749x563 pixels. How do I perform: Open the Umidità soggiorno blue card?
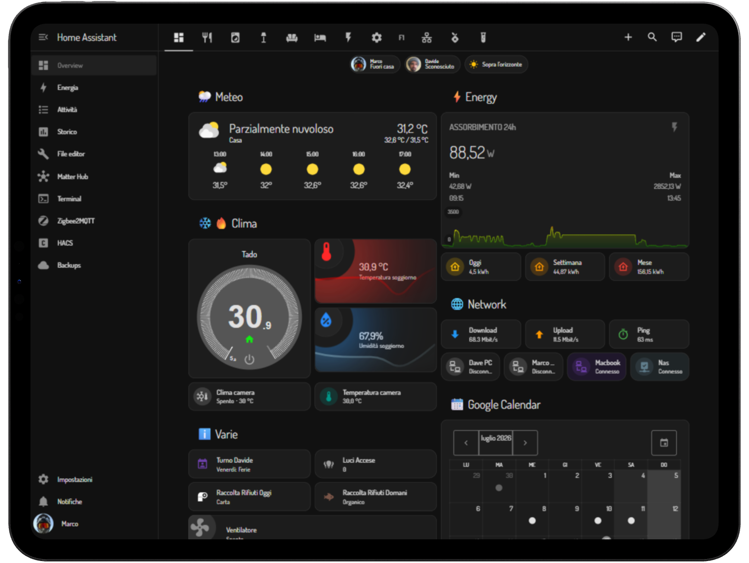point(375,340)
